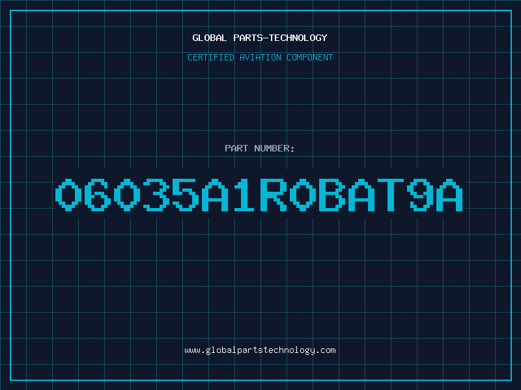Click the PART NUMBER: label
The width and height of the screenshot is (521, 390).
(259, 148)
